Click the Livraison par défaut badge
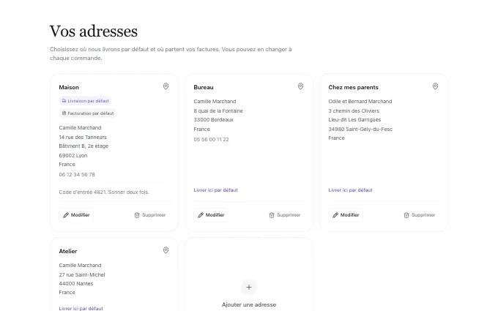 (x=85, y=101)
